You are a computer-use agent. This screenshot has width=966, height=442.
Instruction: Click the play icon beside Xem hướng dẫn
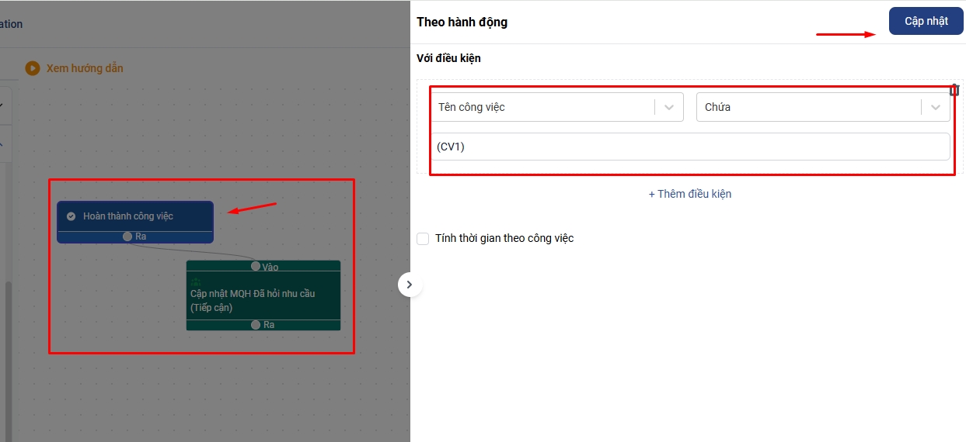(33, 68)
